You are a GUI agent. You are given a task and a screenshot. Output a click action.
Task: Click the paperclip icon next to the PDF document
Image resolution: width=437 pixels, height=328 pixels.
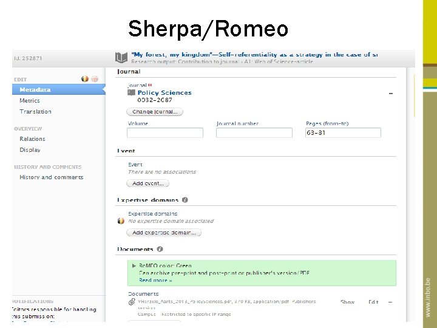coord(132,302)
